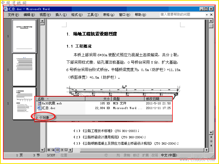
Task: Toggle 改写 overtype mode indicator
Action: coord(155,155)
